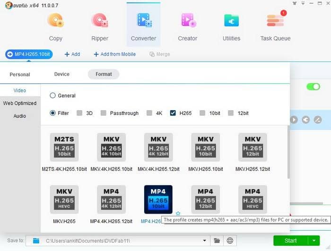Screen dimensions: 331x251
Task: Click the MKV.H265.12bit label text
Action: click(x=253, y=169)
